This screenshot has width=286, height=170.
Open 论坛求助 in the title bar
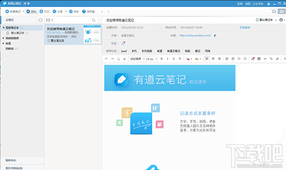click(258, 4)
